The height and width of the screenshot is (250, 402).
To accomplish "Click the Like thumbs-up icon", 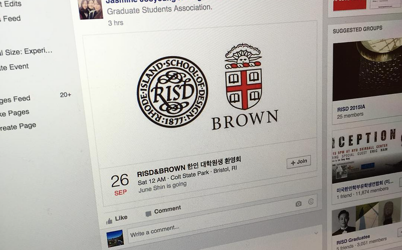I will (x=109, y=221).
